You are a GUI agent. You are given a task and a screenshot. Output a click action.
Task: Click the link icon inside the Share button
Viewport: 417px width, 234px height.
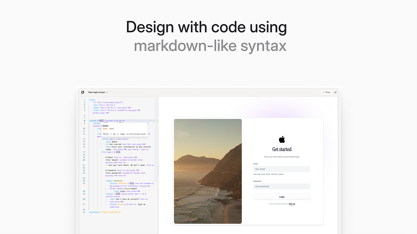pyautogui.click(x=323, y=92)
